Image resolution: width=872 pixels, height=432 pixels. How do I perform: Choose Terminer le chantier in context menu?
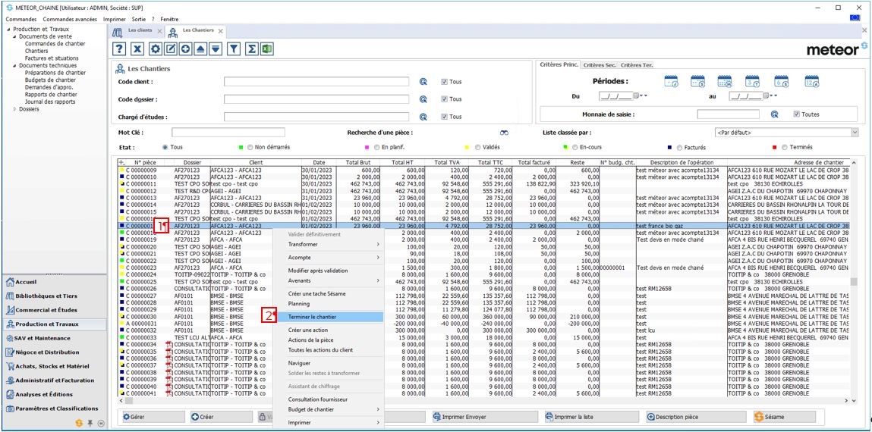click(328, 317)
